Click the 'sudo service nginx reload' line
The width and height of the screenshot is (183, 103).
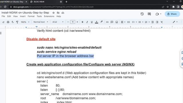coord(57,52)
